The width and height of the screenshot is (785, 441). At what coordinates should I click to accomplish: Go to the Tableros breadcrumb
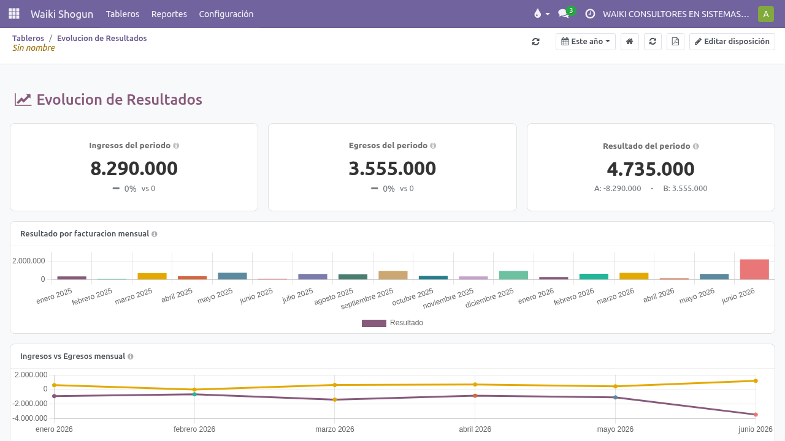(28, 38)
